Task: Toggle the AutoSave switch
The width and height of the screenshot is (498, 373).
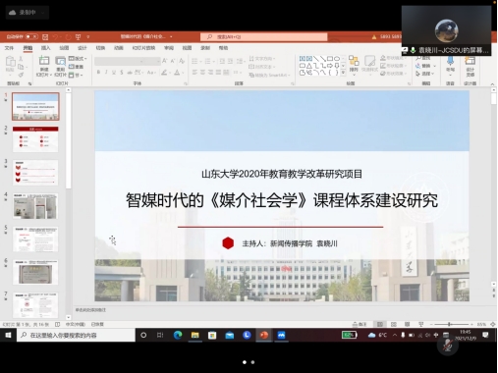Action: (x=31, y=36)
